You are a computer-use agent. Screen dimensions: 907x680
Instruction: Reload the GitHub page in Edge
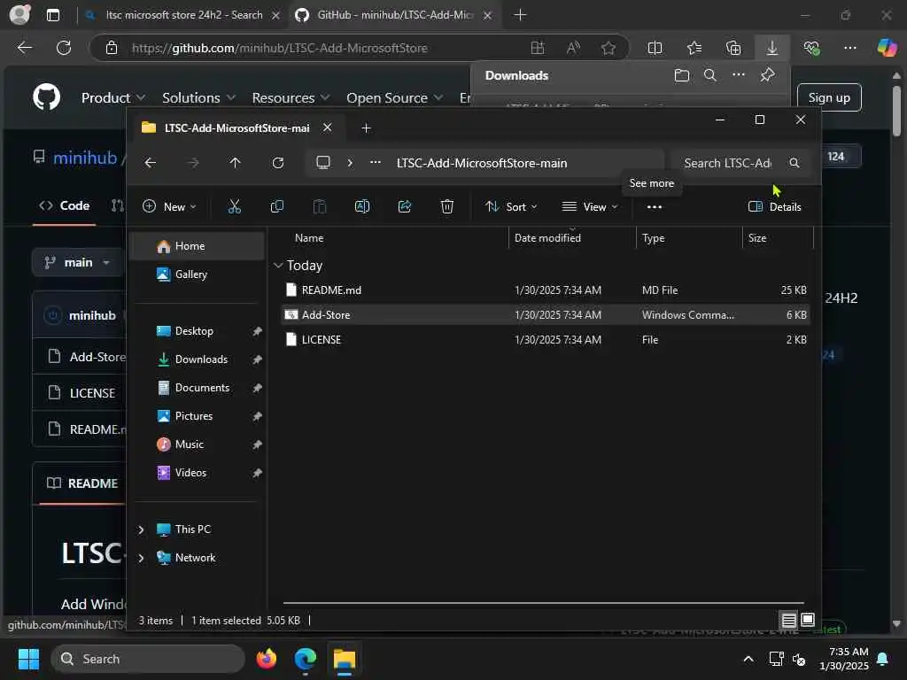coord(64,48)
